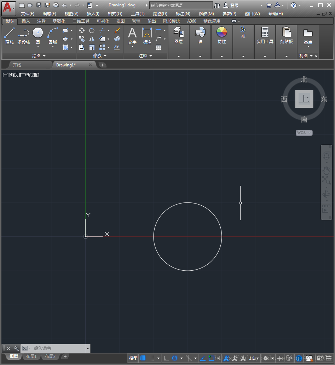Image resolution: width=335 pixels, height=365 pixels.
Task: Click the Open file folder icon
Action: (x=30, y=5)
